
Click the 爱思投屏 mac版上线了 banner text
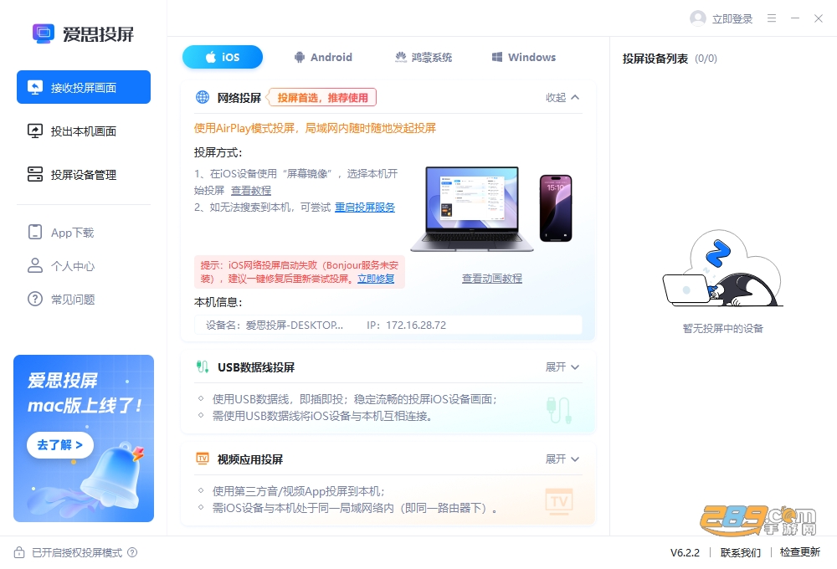tap(85, 392)
